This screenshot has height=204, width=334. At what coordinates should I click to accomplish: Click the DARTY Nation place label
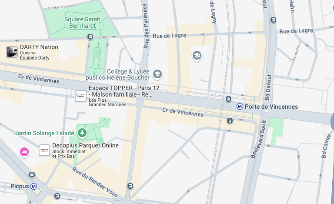point(39,47)
